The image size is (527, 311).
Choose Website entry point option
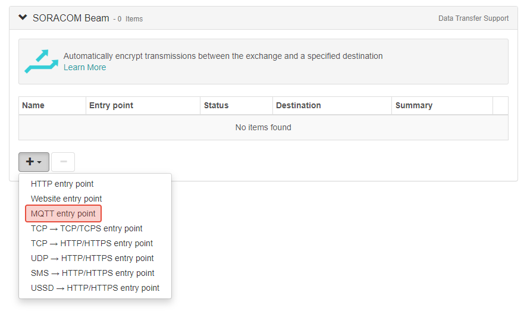(66, 199)
